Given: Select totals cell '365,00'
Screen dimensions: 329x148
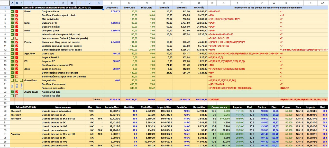Looking at the screenshot, I should 147,99.
